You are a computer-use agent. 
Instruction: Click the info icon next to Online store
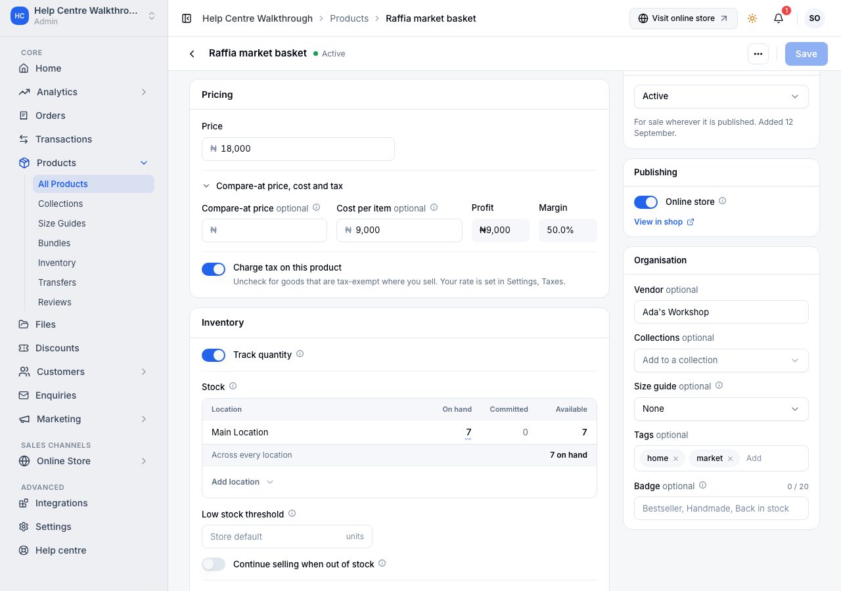coord(723,201)
